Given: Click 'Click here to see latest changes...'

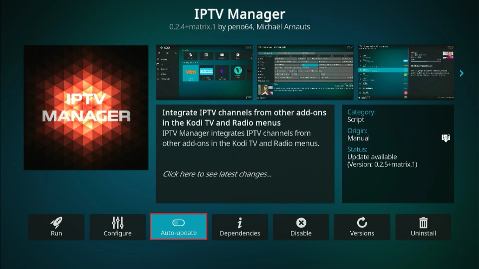Looking at the screenshot, I should click(x=217, y=174).
